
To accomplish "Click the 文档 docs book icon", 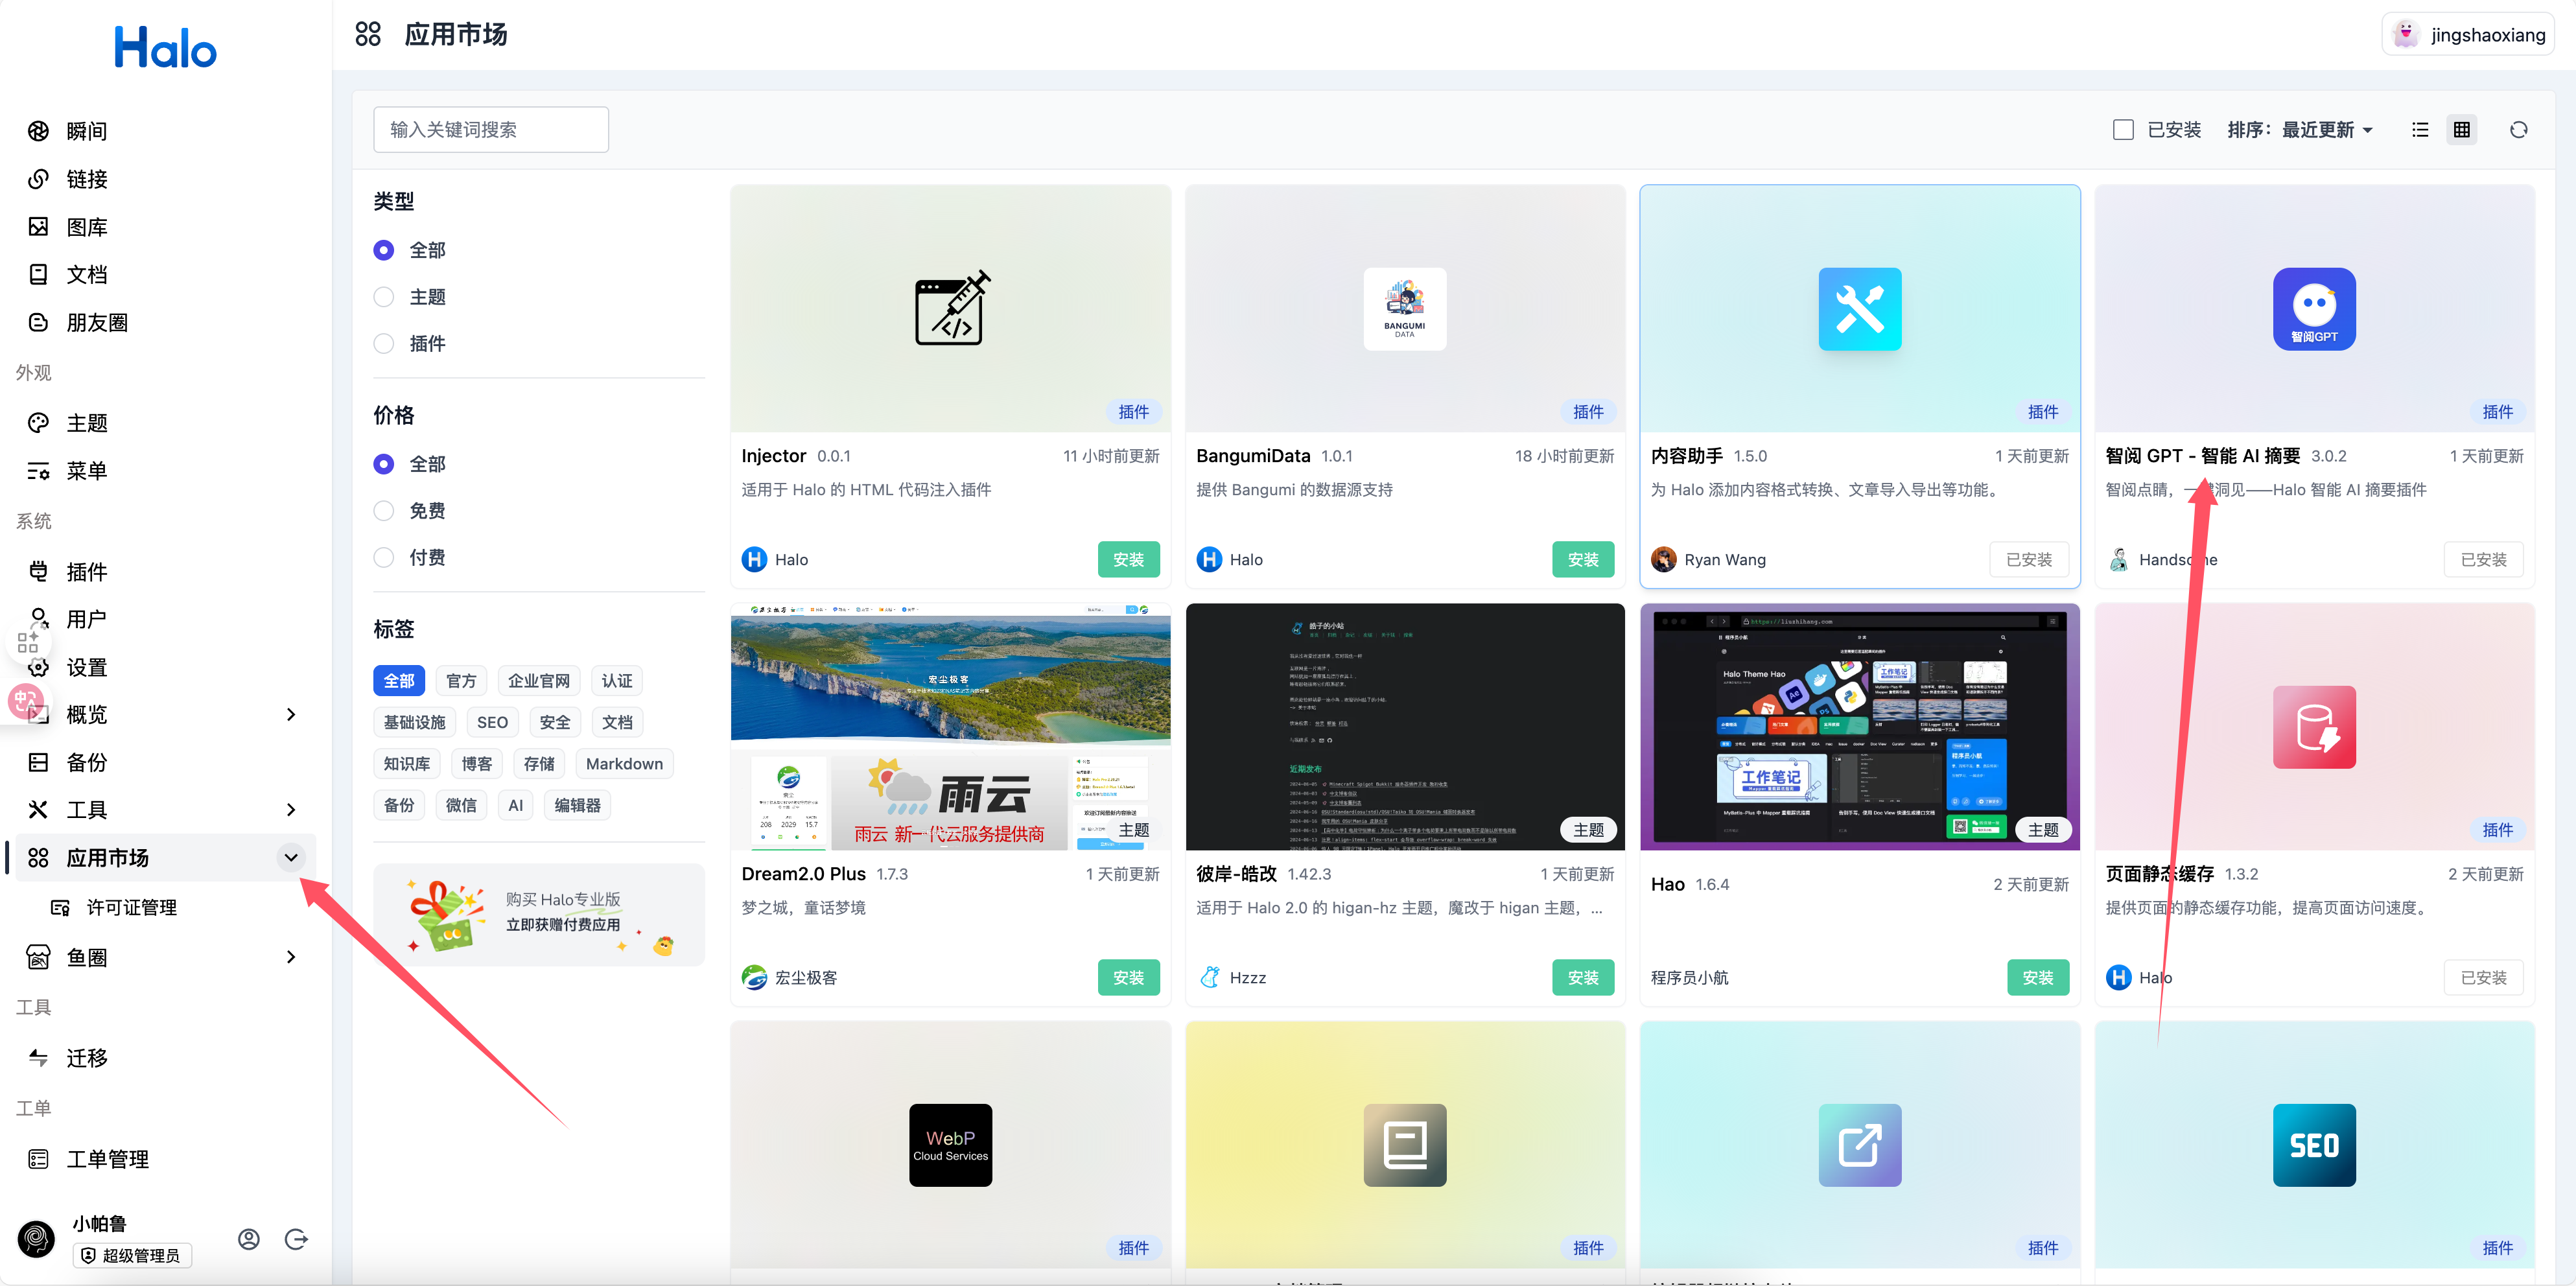I will (38, 274).
